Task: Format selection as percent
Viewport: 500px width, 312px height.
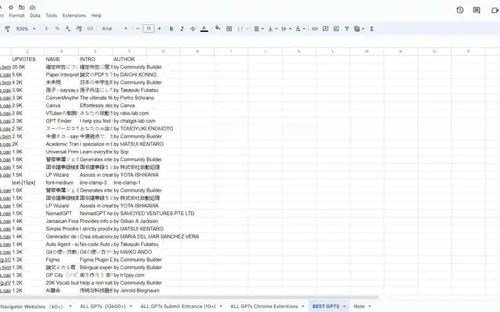Action: 57,29
